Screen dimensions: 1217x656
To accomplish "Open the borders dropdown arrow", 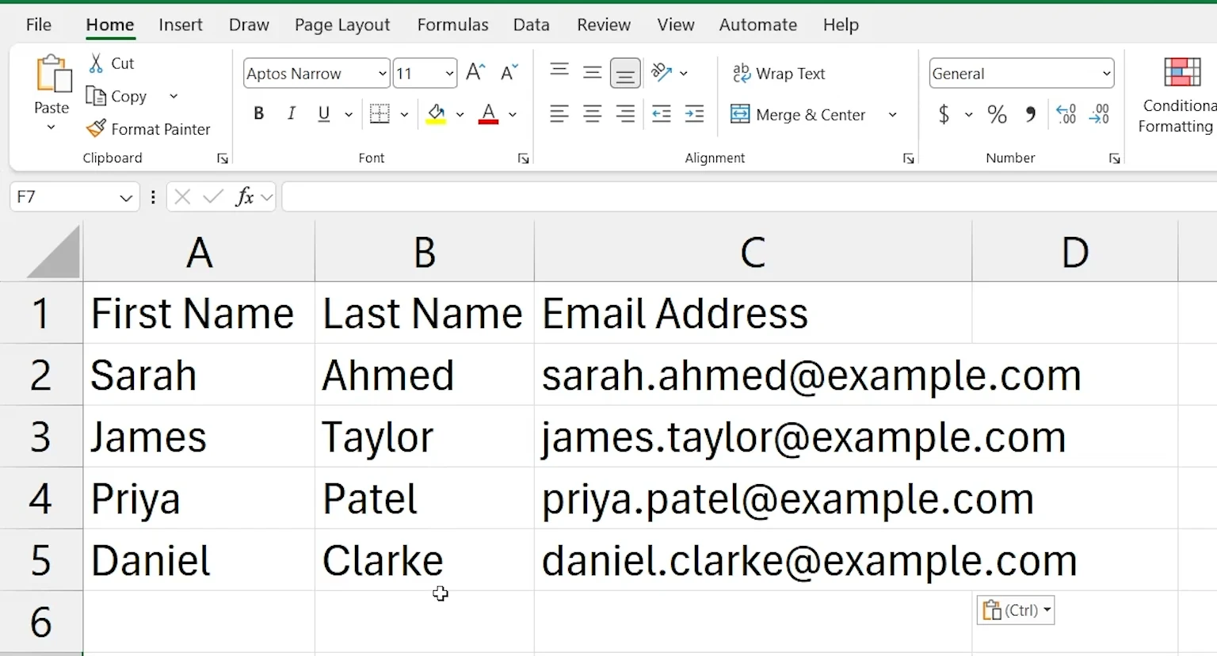I will 404,115.
